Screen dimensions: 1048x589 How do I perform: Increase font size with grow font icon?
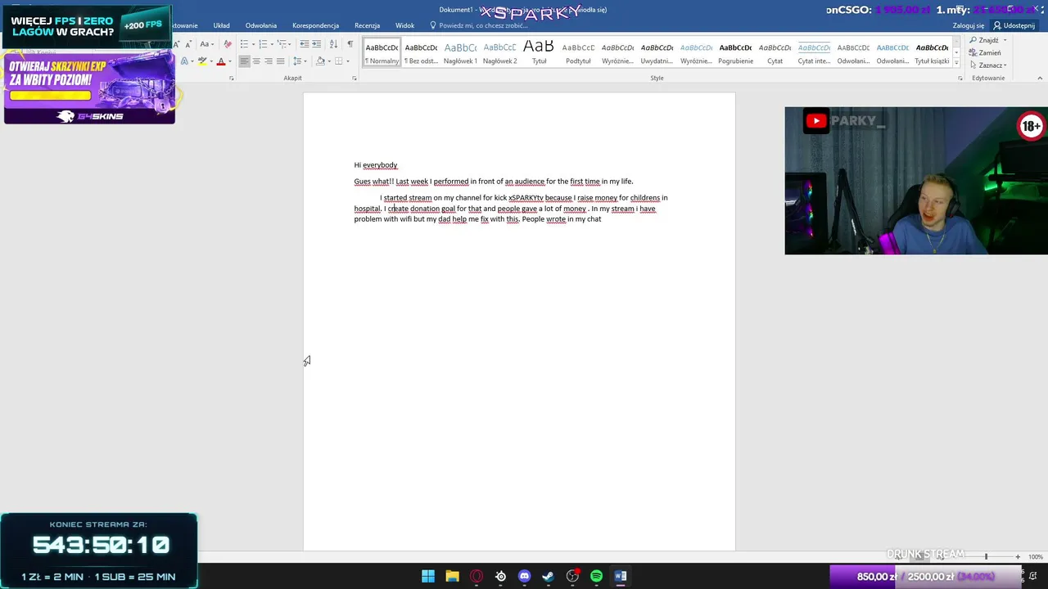point(177,44)
